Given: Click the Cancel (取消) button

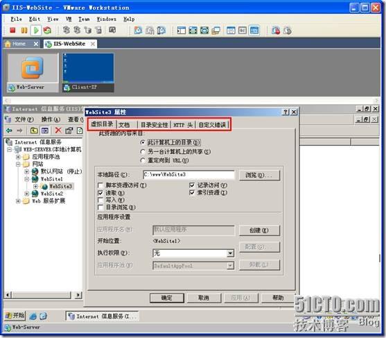Looking at the screenshot, I should tap(204, 298).
